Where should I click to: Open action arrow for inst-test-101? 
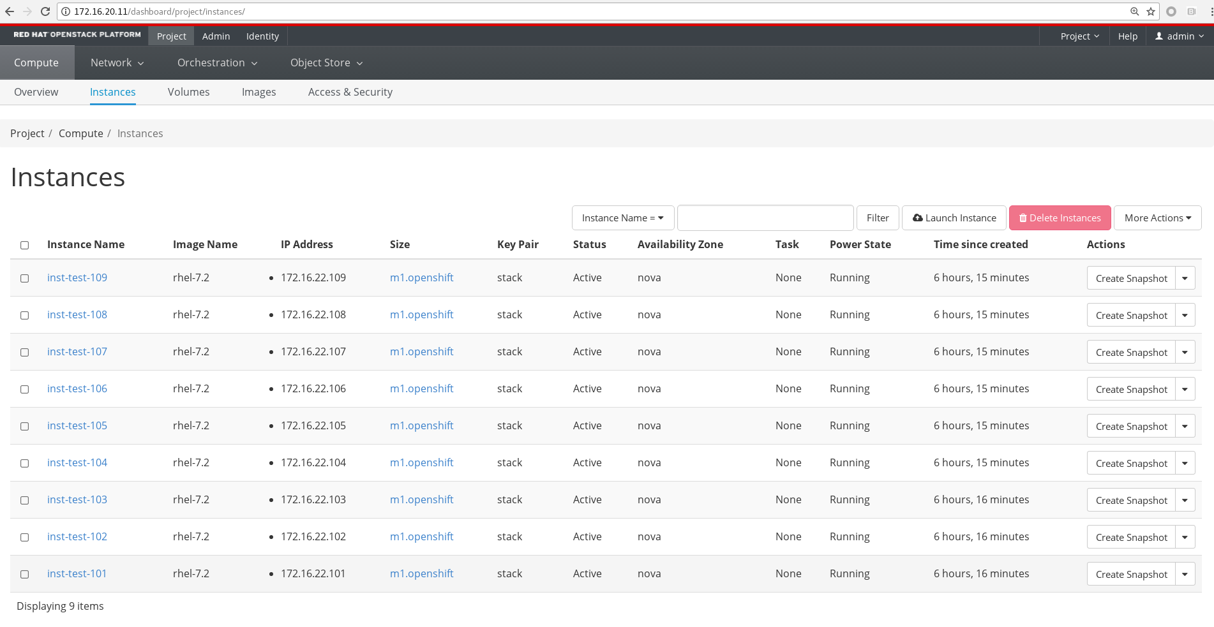[1185, 574]
